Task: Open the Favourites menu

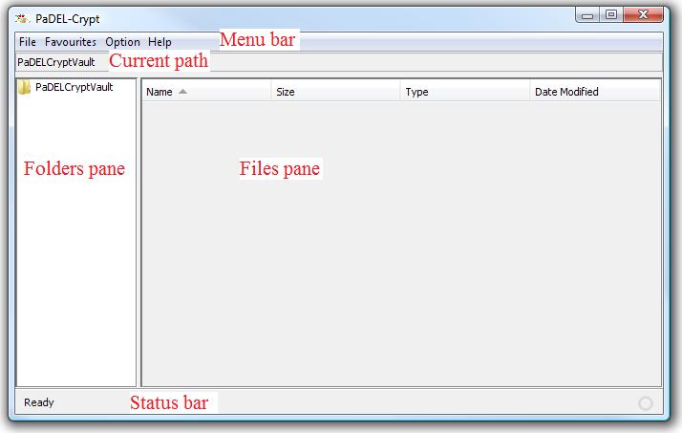Action: [x=70, y=42]
